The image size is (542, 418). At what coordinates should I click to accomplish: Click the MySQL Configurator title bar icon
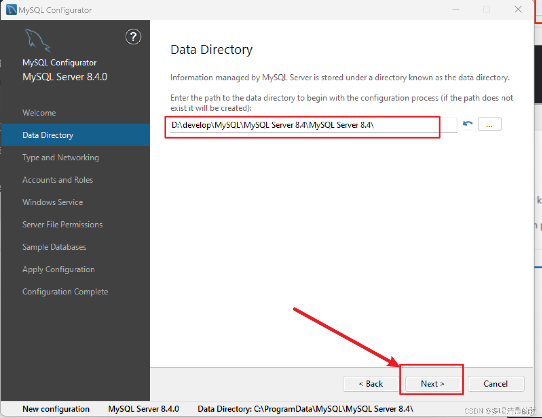click(12, 9)
